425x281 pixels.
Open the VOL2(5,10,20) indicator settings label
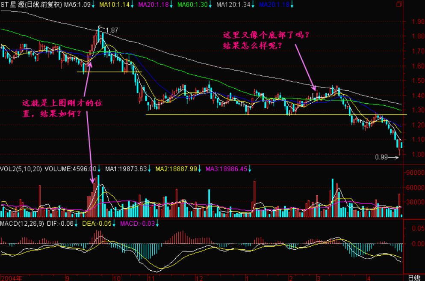[x=21, y=169]
